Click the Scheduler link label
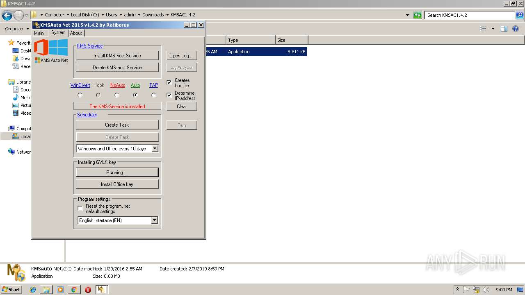Image resolution: width=525 pixels, height=295 pixels. (87, 115)
